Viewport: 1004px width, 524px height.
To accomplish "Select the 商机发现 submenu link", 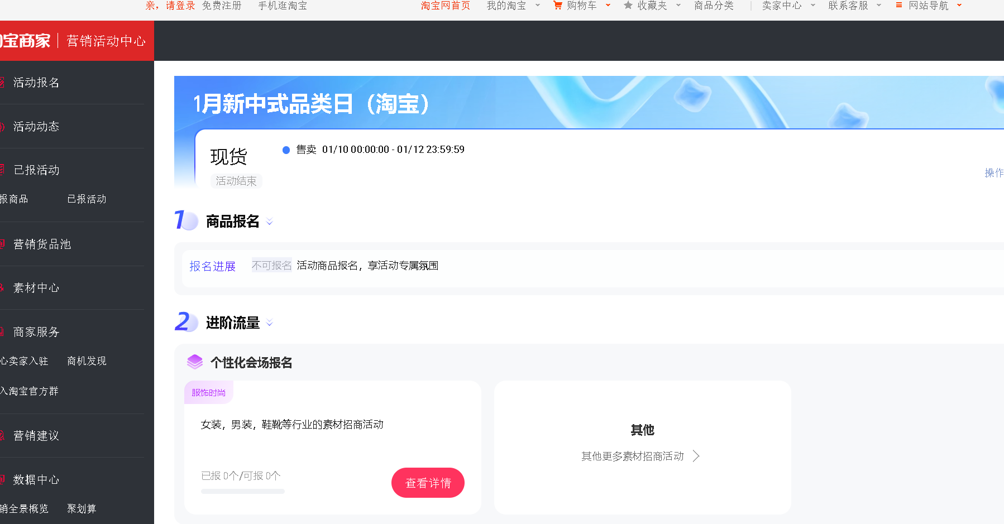I will click(87, 361).
